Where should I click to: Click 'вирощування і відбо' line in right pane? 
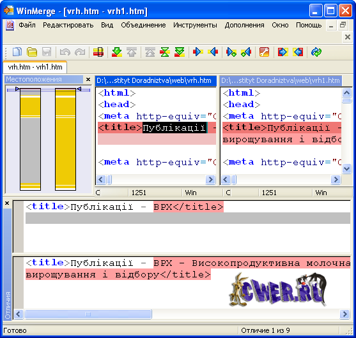click(282, 139)
